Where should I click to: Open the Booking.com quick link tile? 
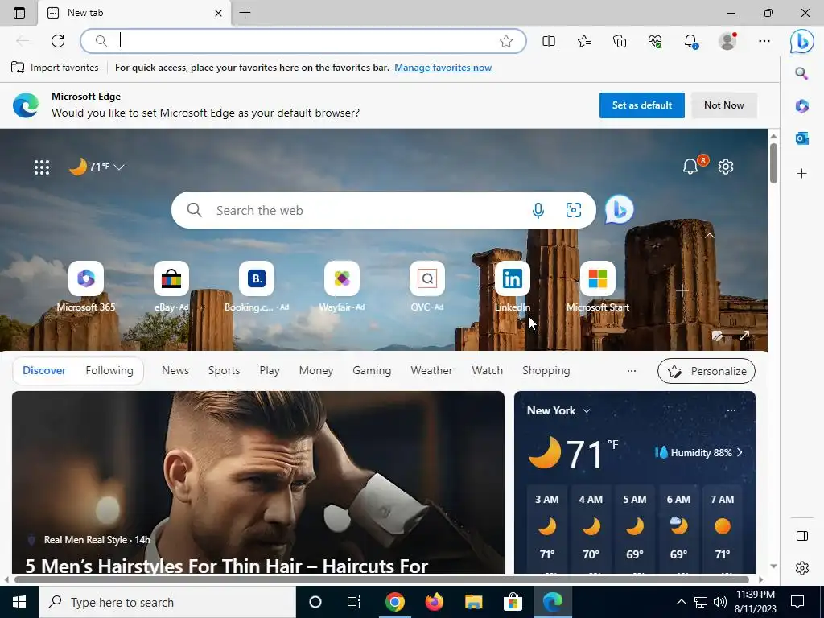coord(257,287)
